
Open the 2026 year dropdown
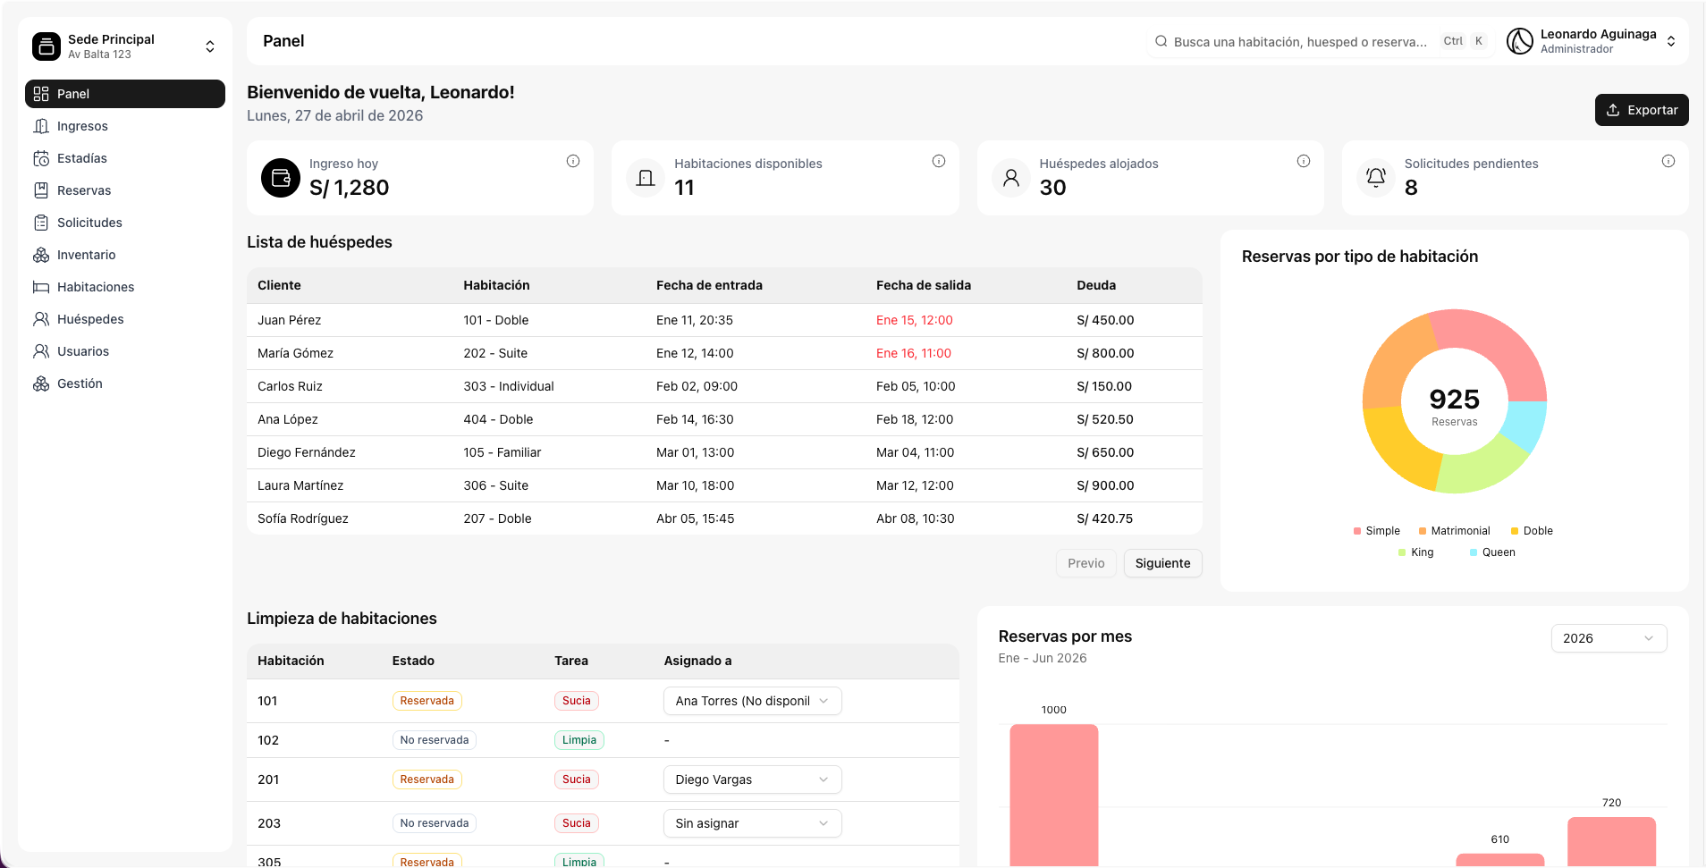pos(1609,638)
